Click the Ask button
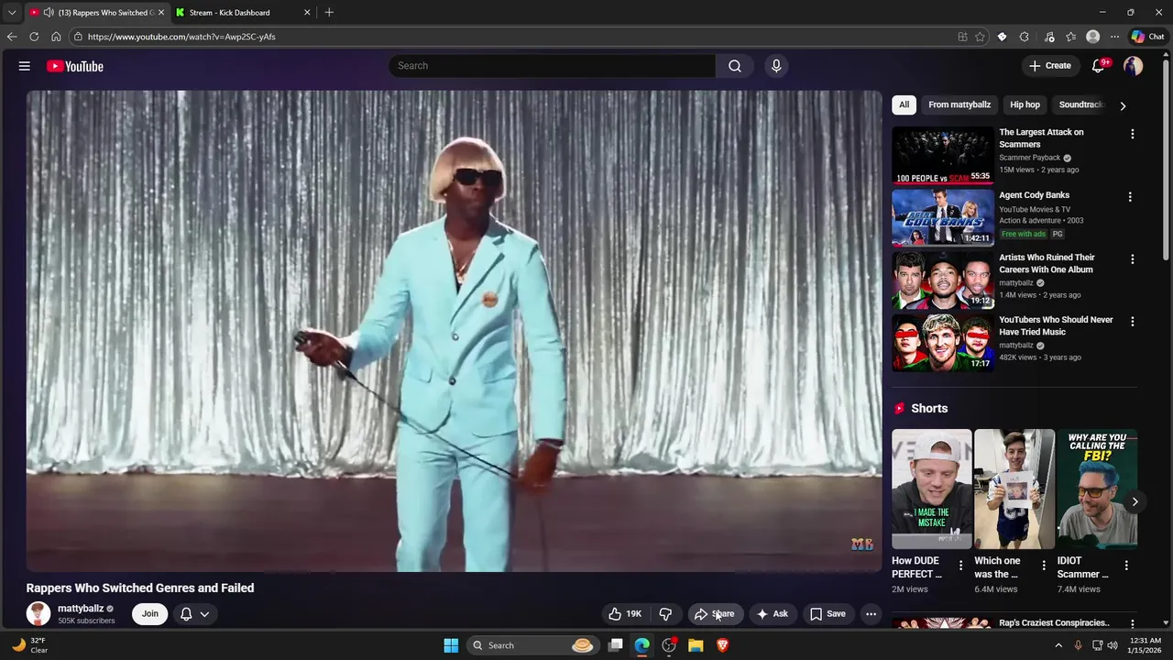This screenshot has width=1173, height=660. coord(773,614)
